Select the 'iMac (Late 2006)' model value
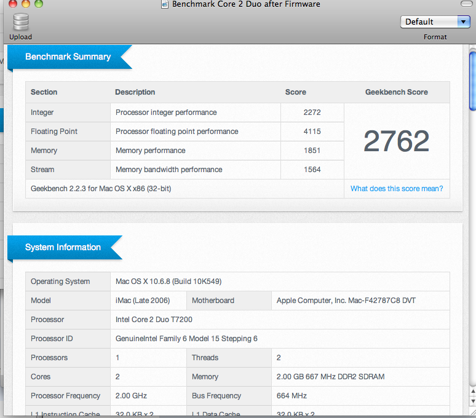The width and height of the screenshot is (476, 418). (x=143, y=301)
